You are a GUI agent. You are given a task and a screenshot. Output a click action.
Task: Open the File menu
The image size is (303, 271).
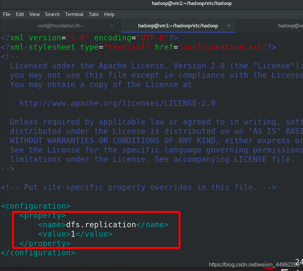point(7,14)
